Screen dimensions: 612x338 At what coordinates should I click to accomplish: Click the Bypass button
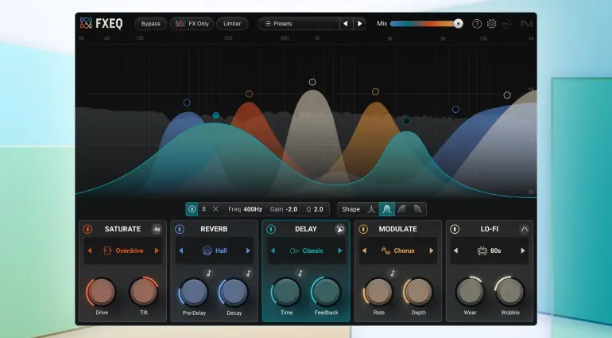150,24
